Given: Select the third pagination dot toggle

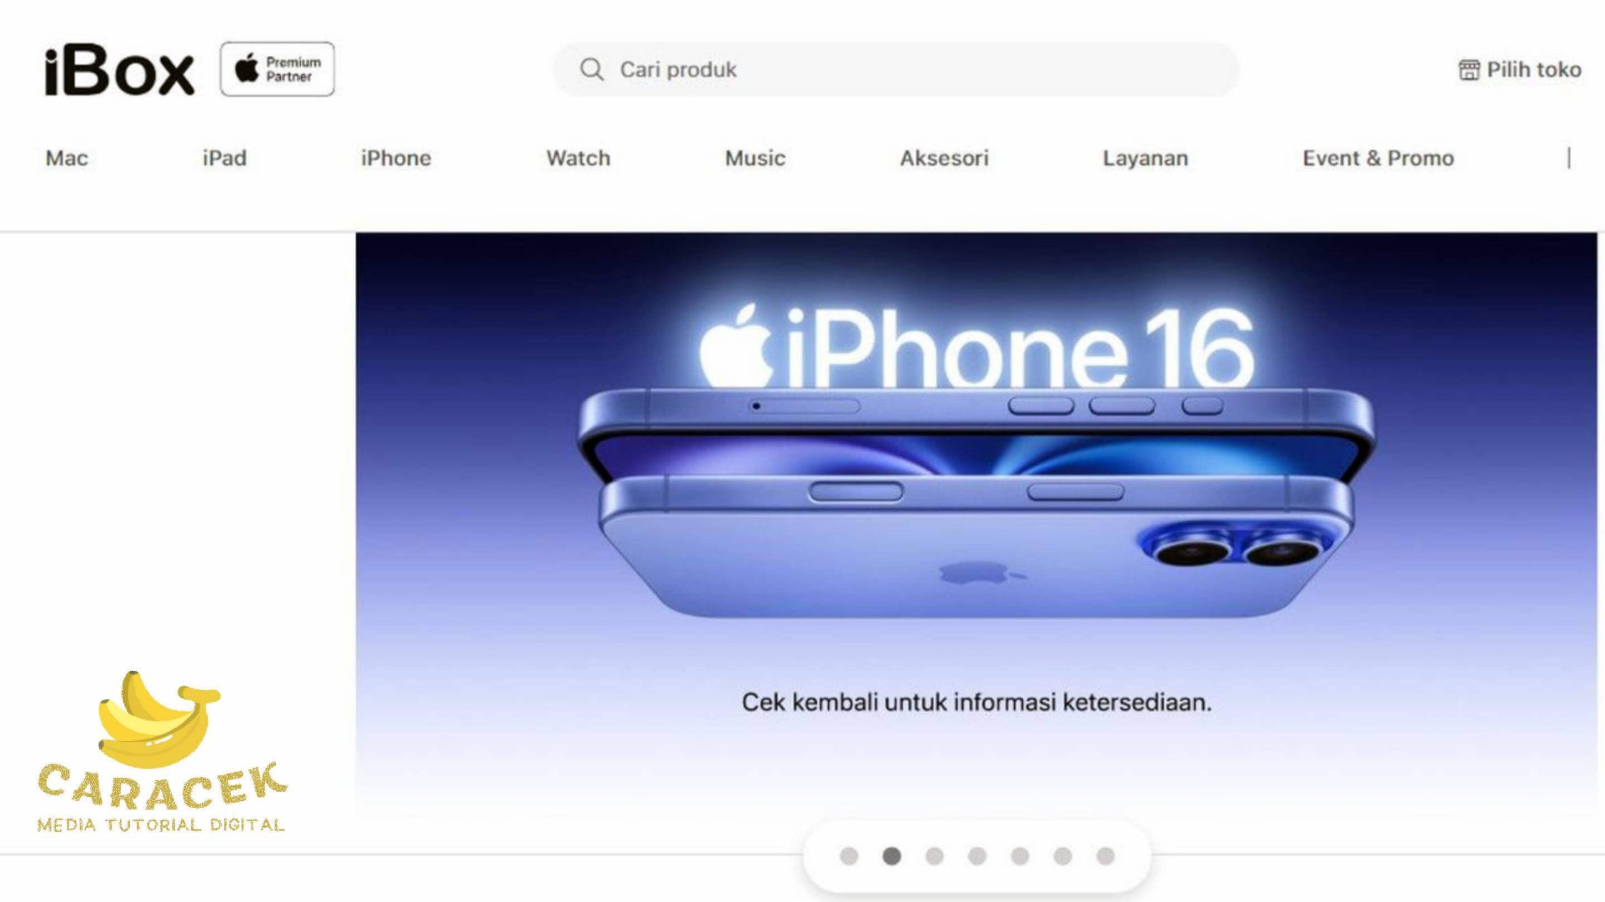Looking at the screenshot, I should click(x=935, y=856).
